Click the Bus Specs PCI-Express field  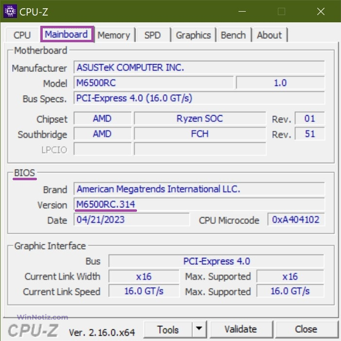199,98
